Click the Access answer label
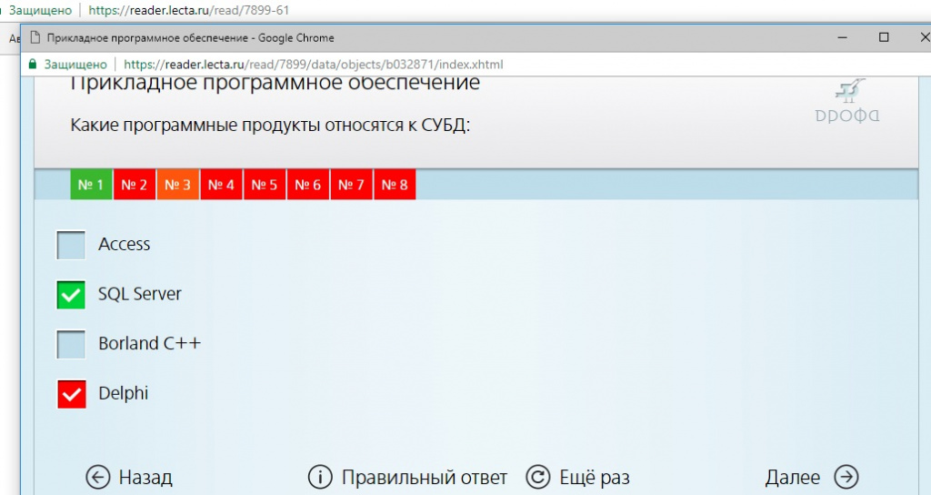Viewport: 931px width, 495px height. [x=124, y=244]
